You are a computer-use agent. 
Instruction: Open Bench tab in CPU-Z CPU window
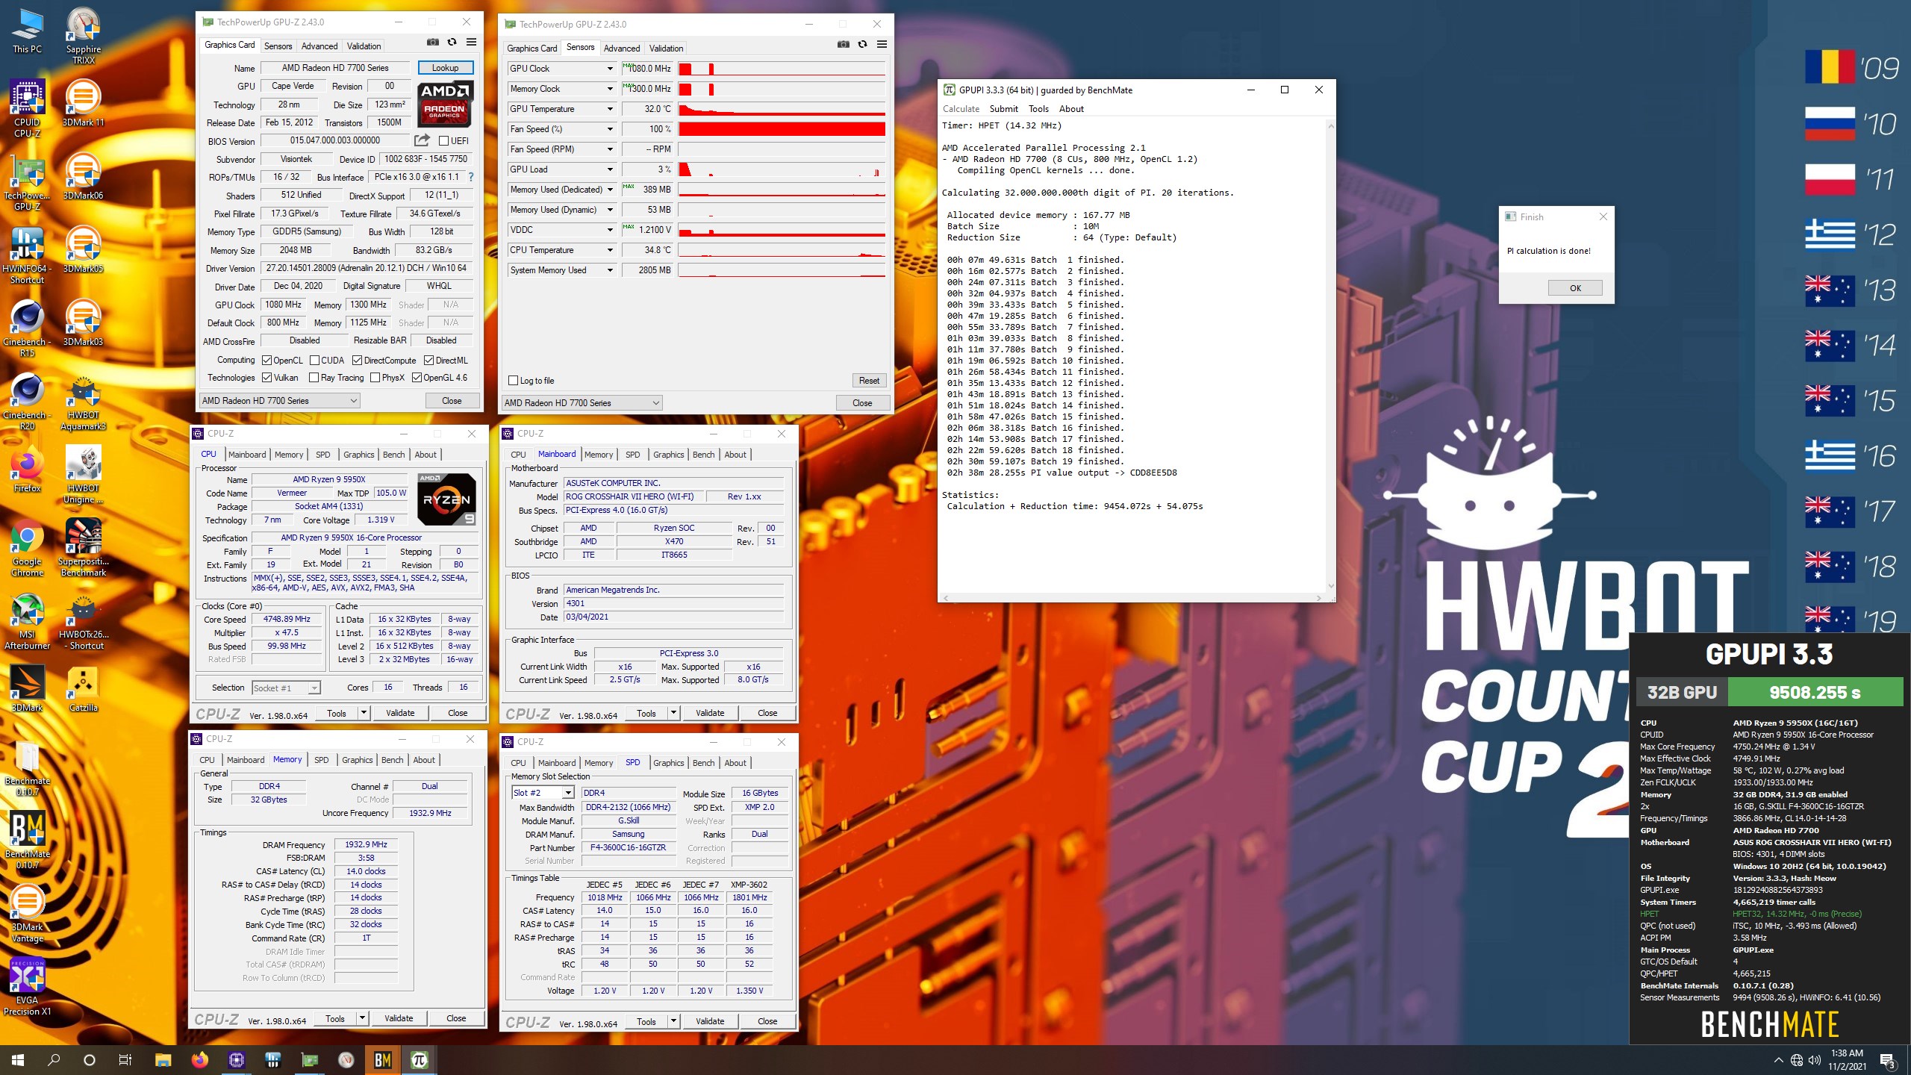(x=393, y=455)
